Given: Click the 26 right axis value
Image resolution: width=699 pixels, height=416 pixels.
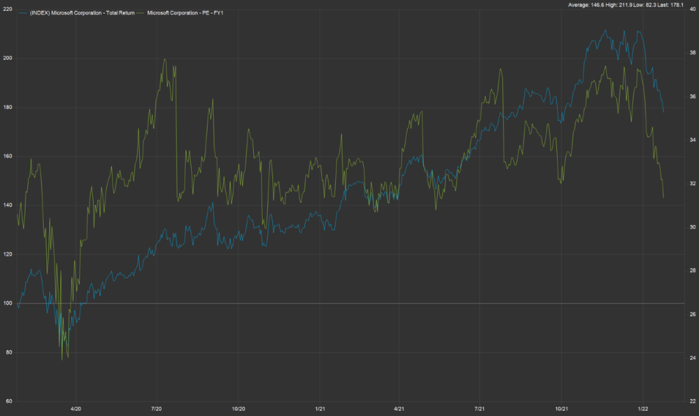Looking at the screenshot, I should point(693,314).
